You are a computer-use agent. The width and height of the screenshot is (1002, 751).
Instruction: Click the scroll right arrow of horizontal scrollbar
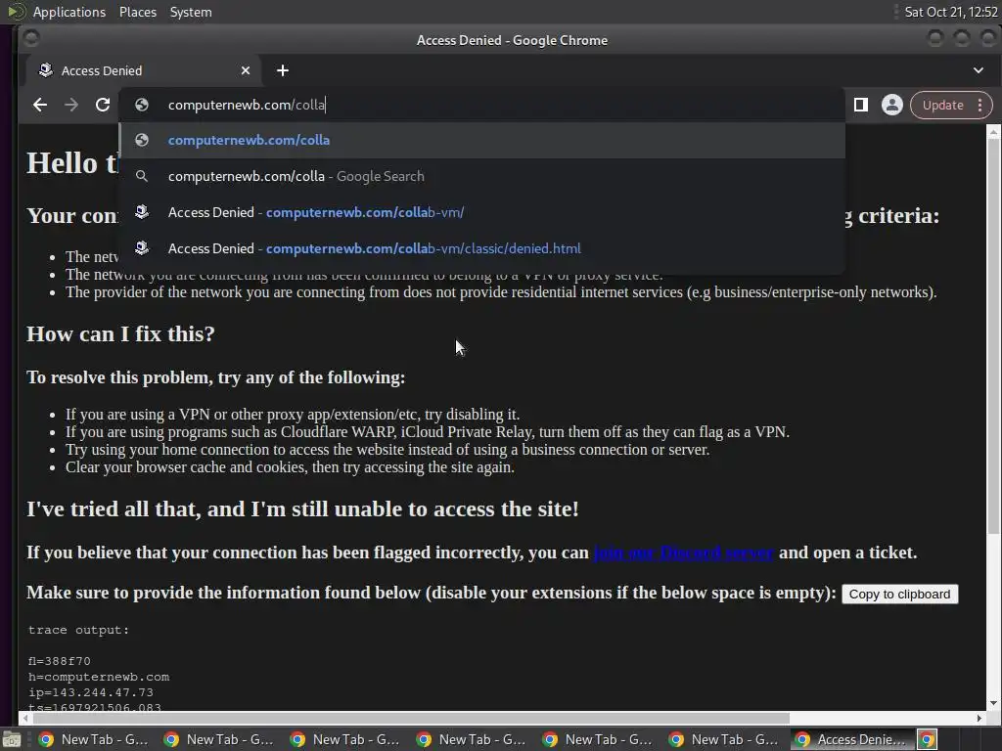(979, 718)
